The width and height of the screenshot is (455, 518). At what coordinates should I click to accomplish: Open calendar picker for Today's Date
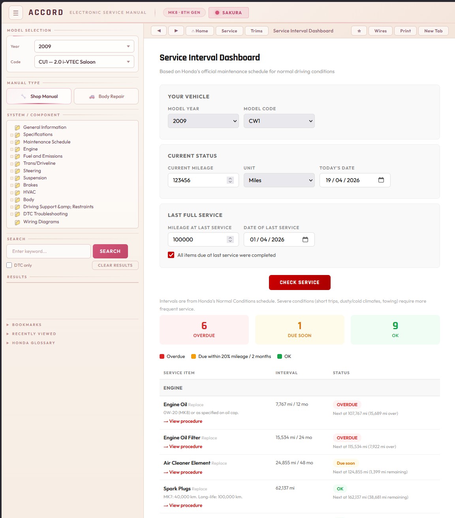point(381,180)
